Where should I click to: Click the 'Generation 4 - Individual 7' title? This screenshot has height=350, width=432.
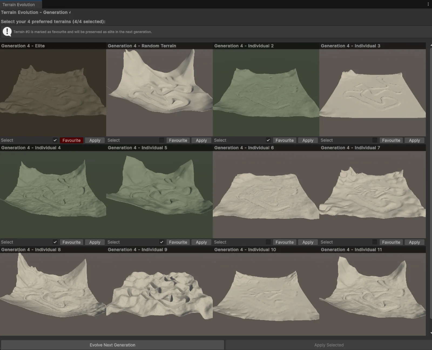click(x=350, y=148)
